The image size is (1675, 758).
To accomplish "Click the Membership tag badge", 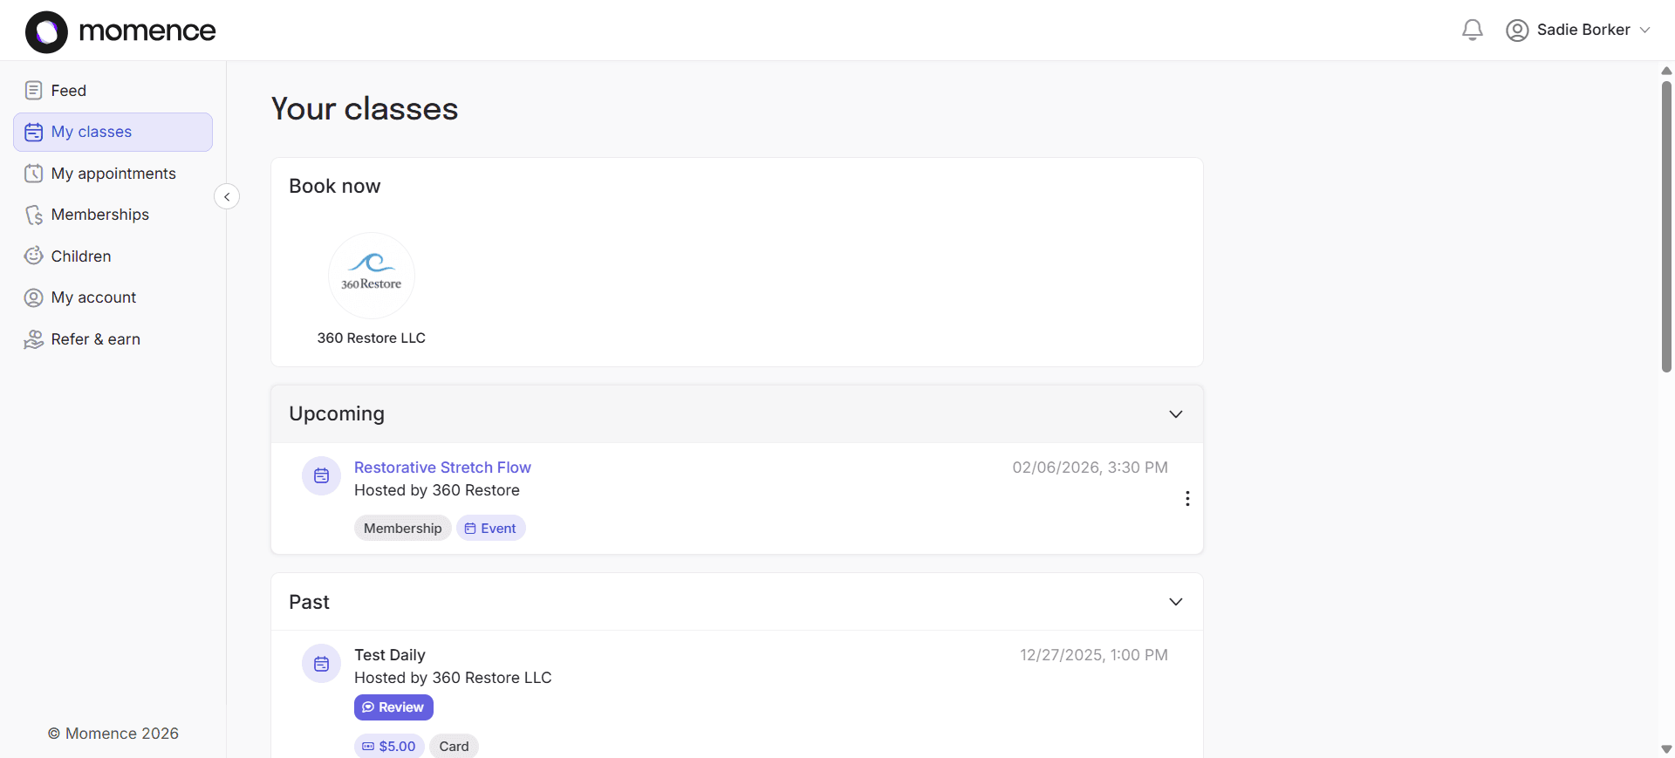I will (x=402, y=529).
